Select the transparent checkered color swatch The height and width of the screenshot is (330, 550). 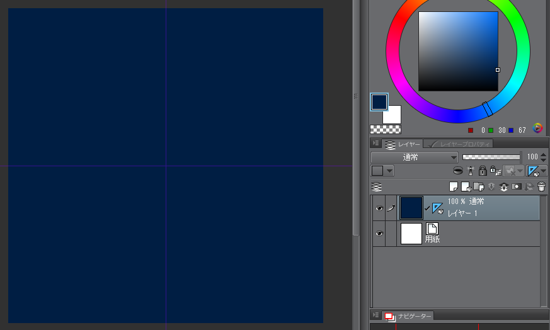(386, 129)
